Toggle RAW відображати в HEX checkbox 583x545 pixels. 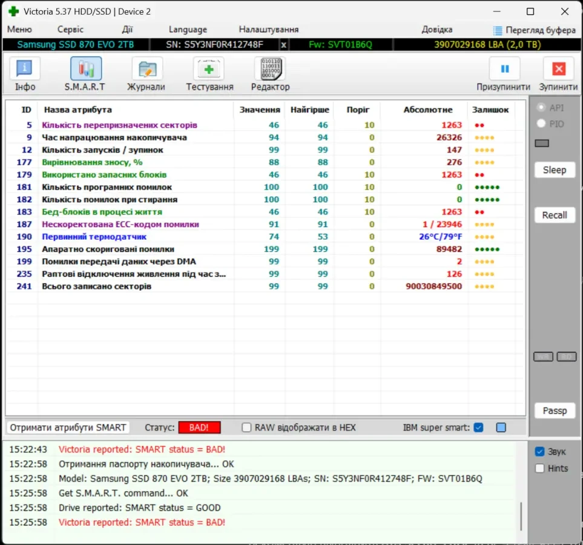(246, 428)
